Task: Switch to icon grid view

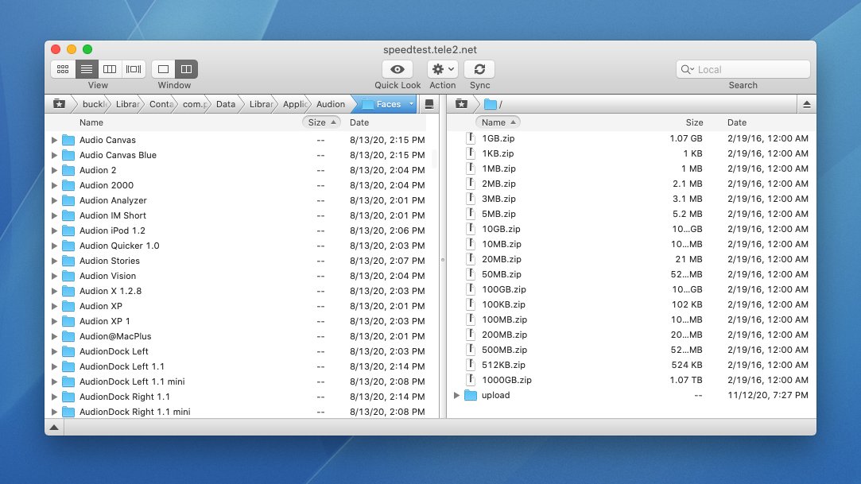Action: click(x=63, y=69)
